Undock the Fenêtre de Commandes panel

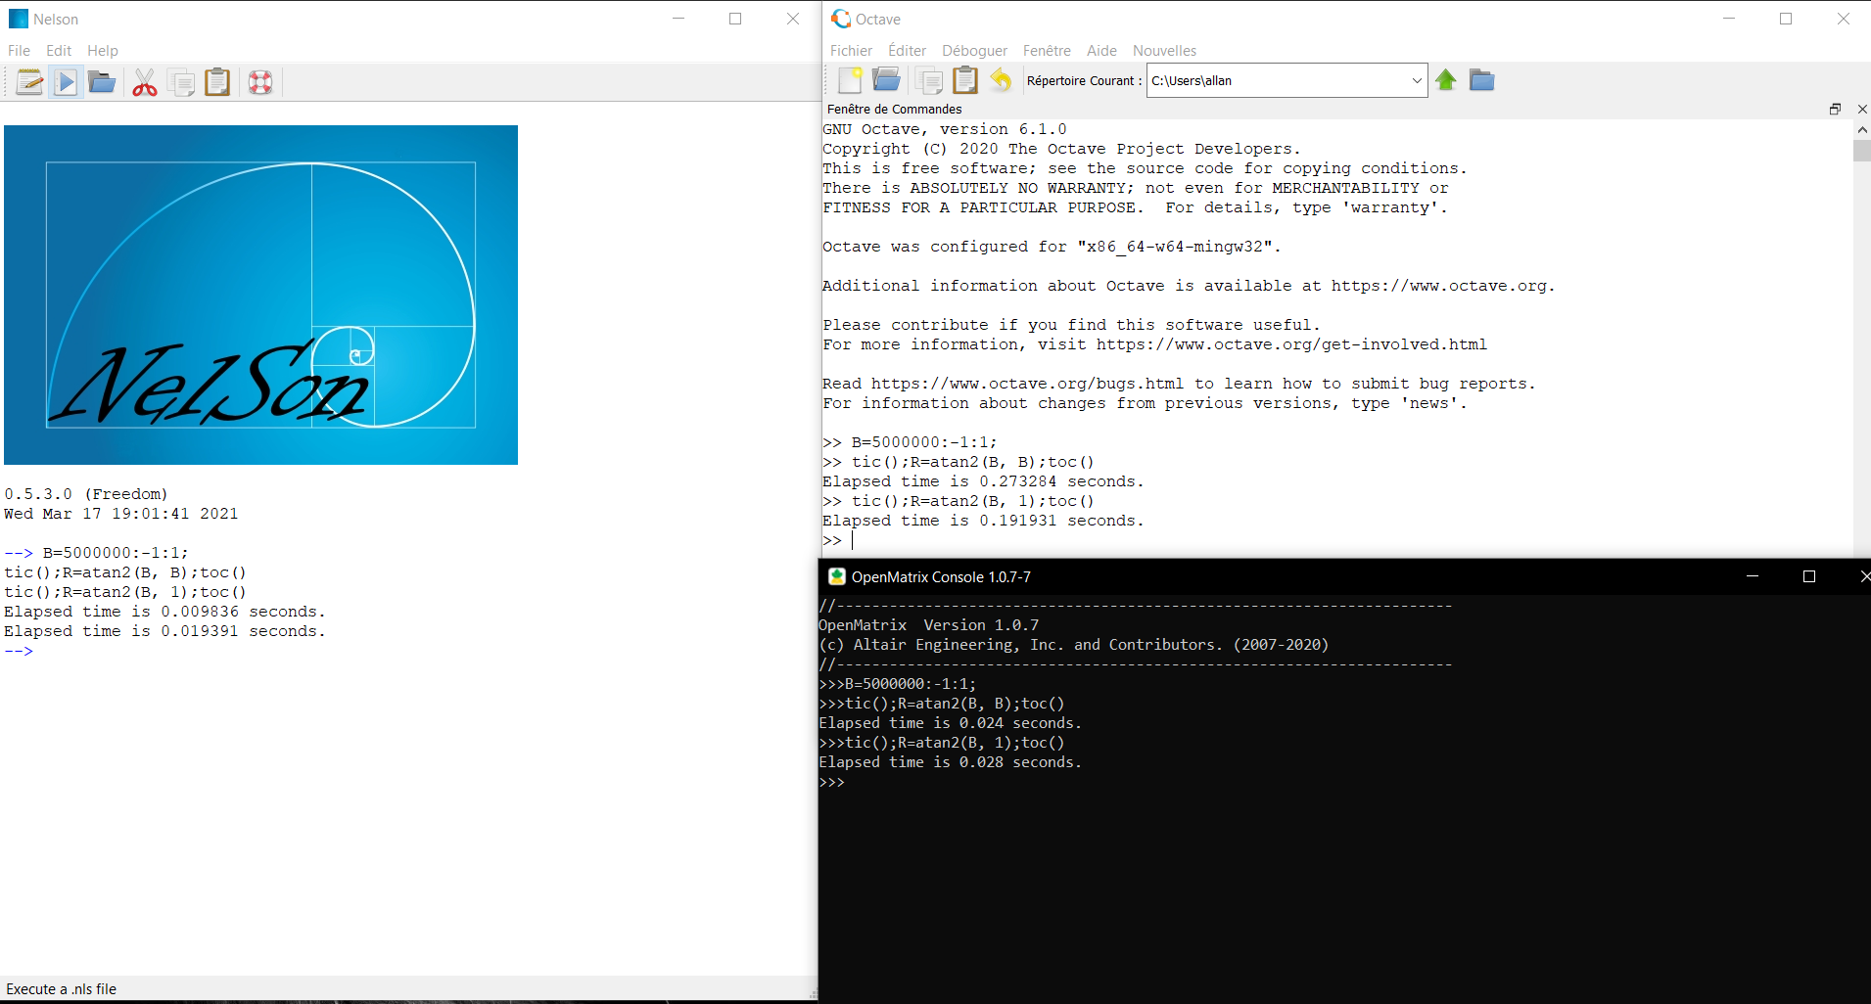pos(1835,109)
